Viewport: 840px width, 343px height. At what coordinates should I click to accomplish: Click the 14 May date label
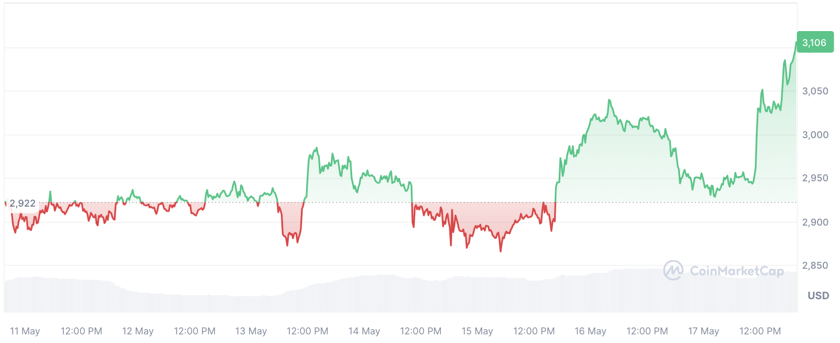pos(364,331)
